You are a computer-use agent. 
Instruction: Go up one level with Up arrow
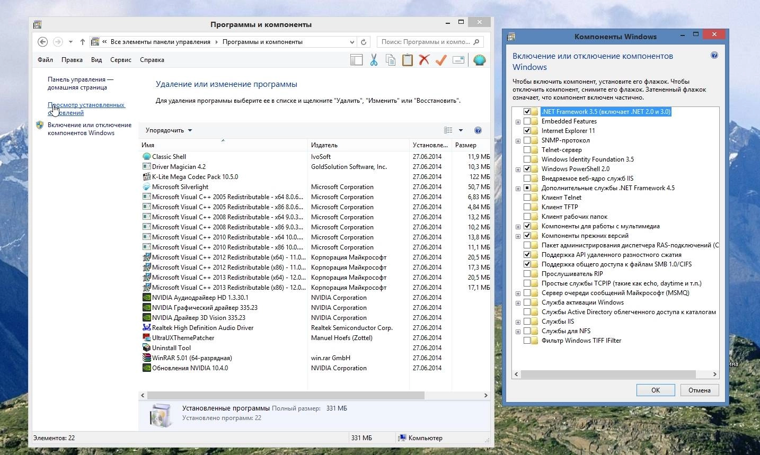coord(83,42)
